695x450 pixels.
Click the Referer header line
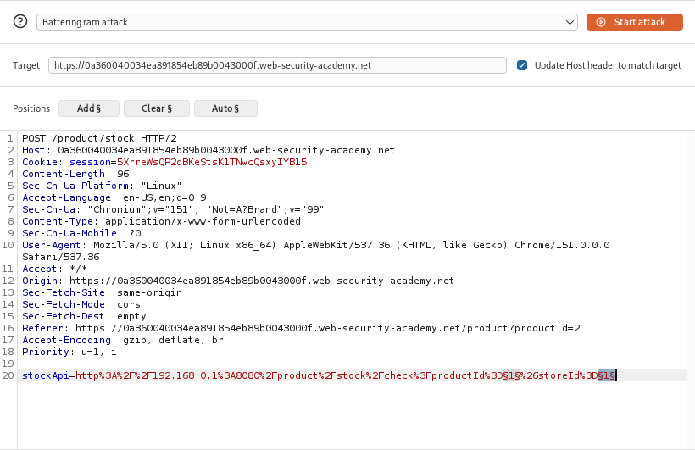301,328
